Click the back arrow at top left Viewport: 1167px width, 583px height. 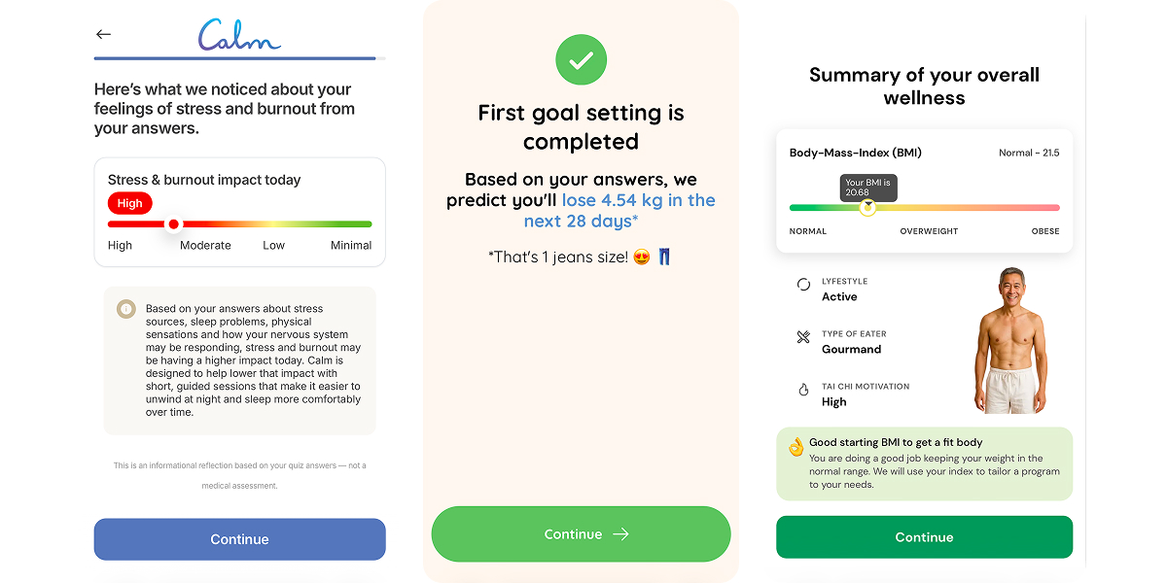[103, 33]
